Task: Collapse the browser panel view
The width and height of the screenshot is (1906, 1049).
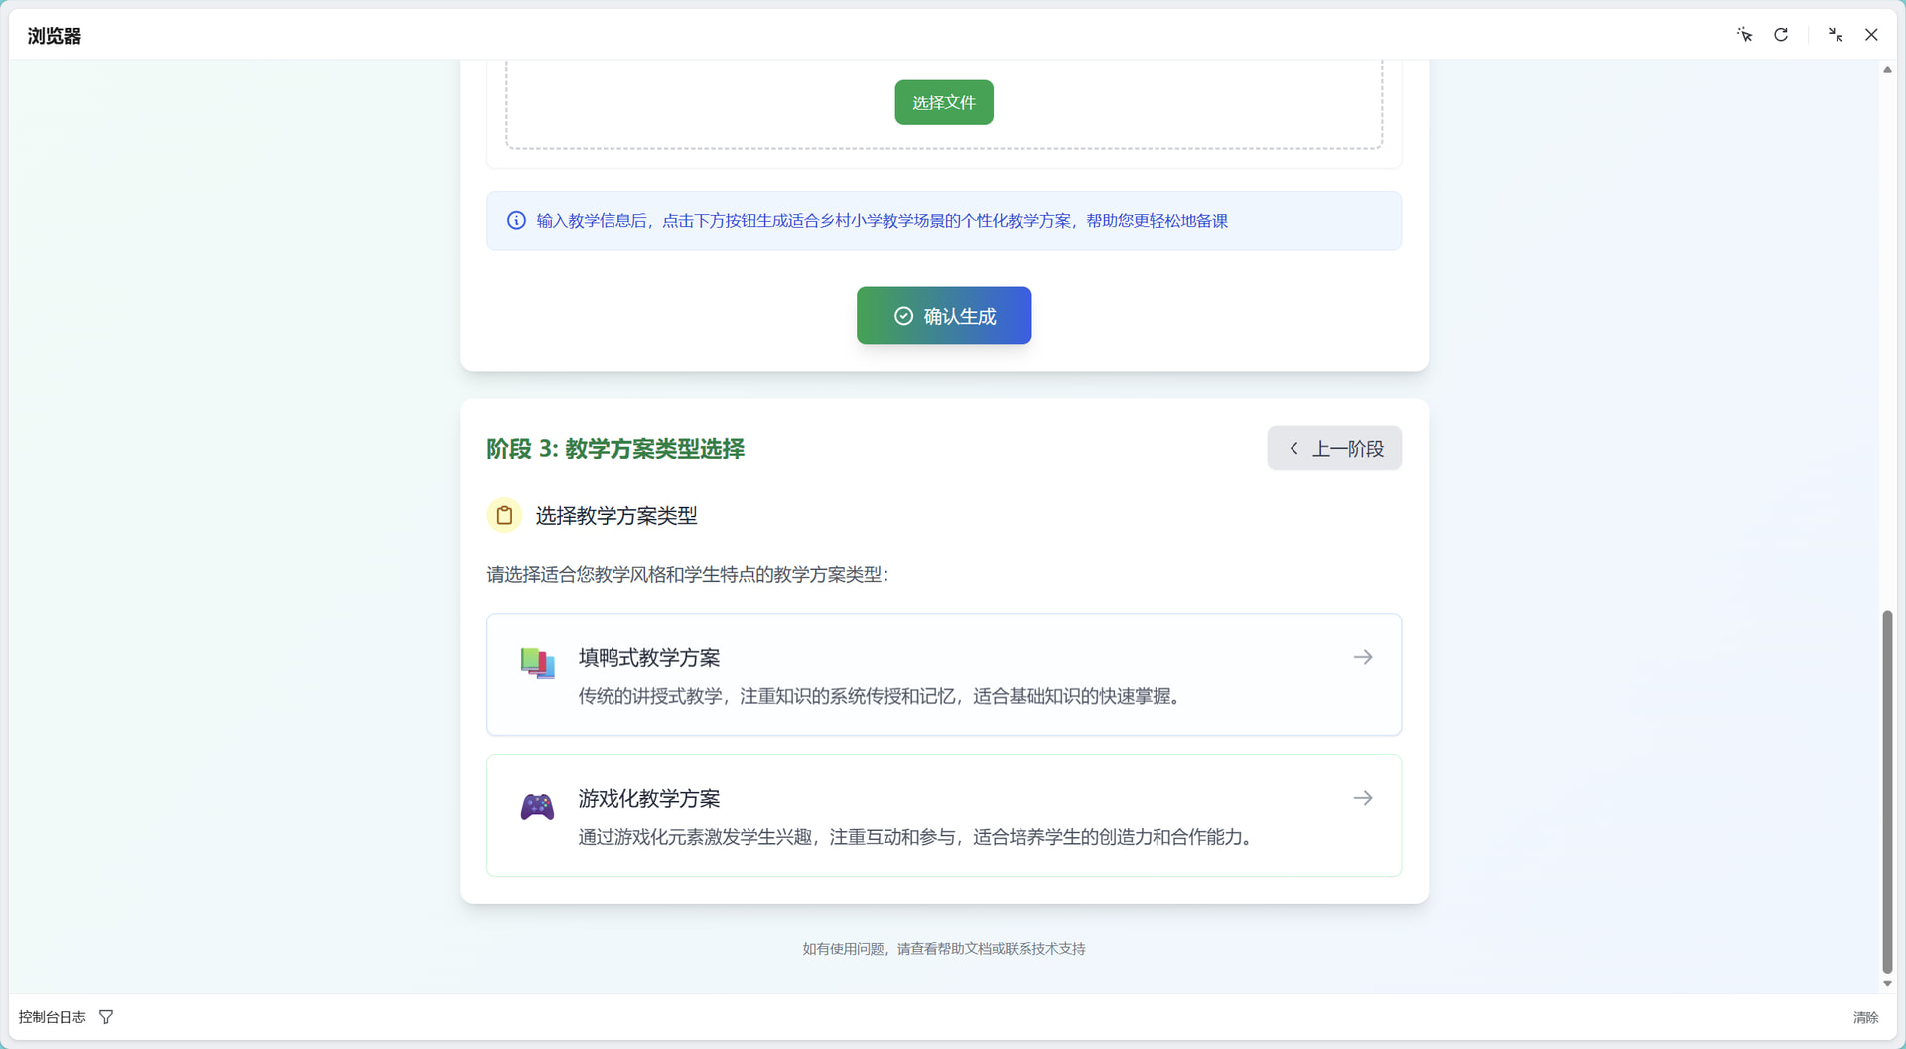Action: point(1835,35)
